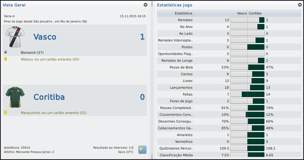Click Mateus's yellow card icon
Image resolution: width=304 pixels, height=160 pixels.
[x=6, y=59]
